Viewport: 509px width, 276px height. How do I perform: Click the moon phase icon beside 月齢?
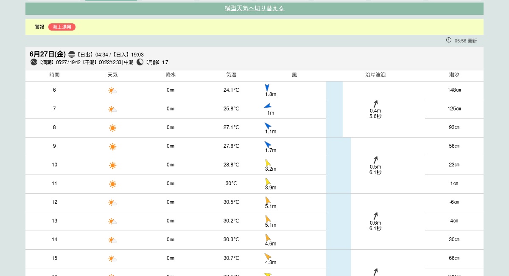click(x=140, y=62)
